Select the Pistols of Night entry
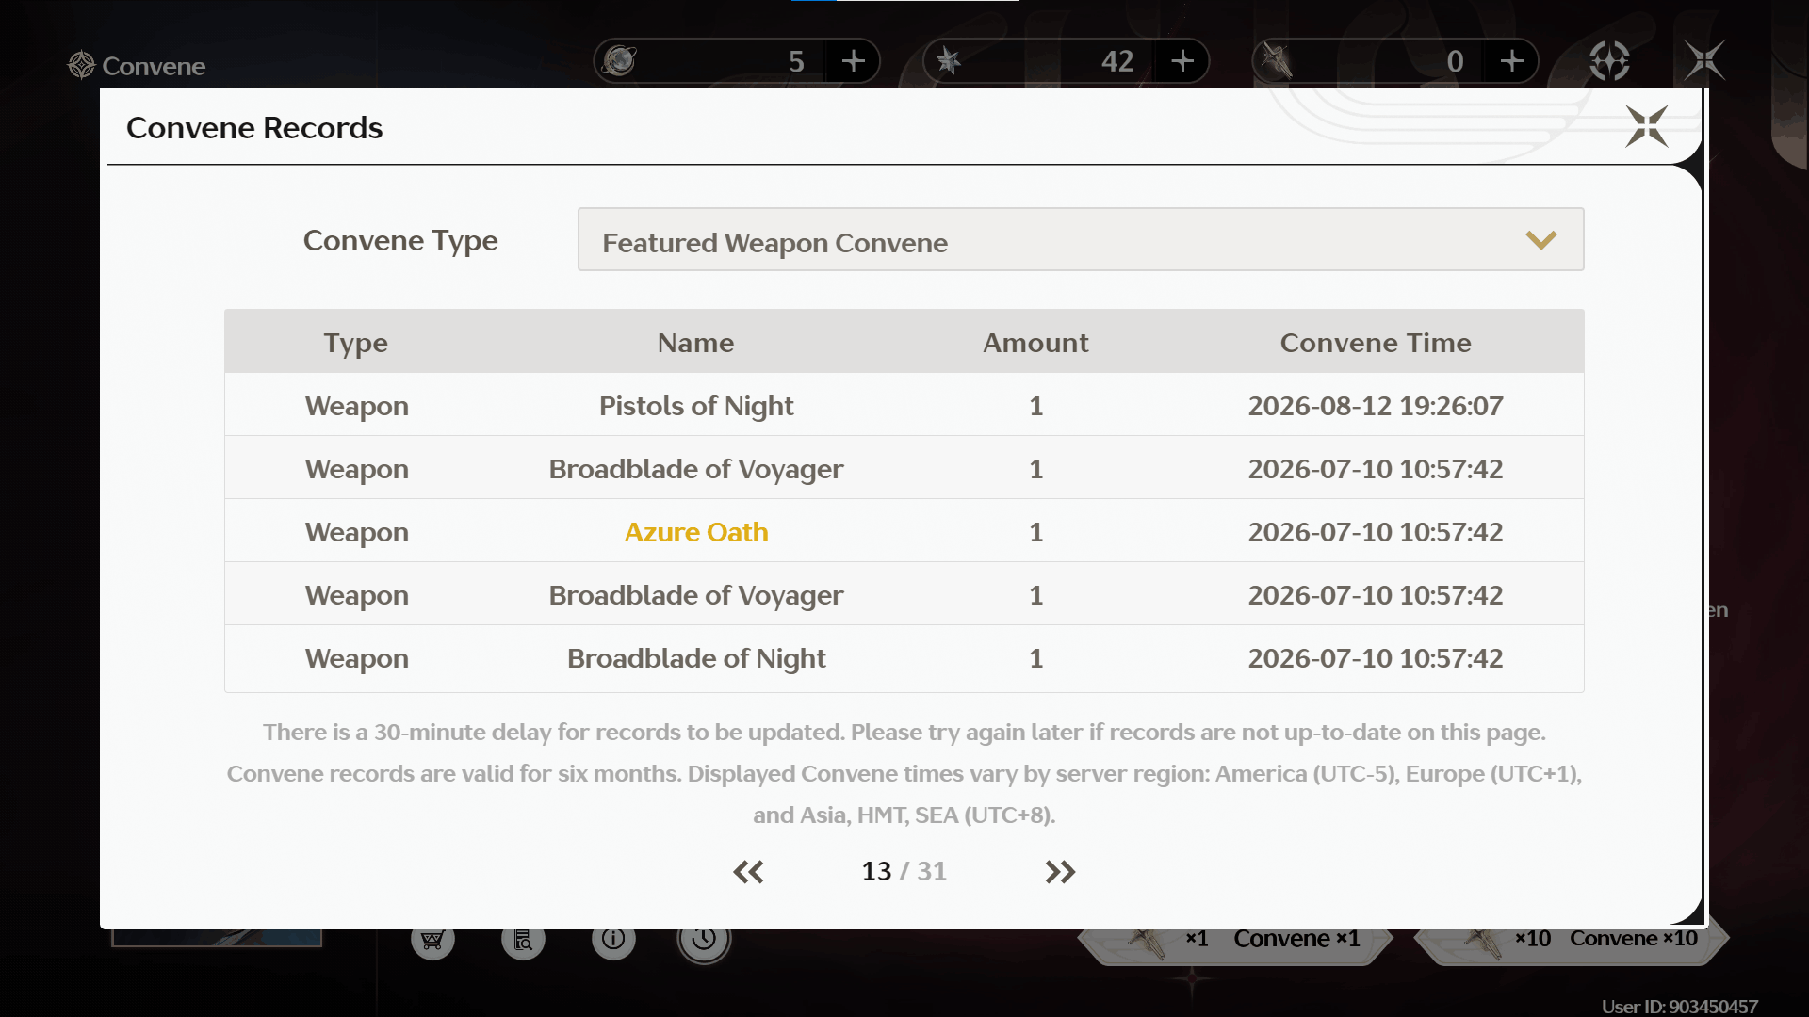 696,406
